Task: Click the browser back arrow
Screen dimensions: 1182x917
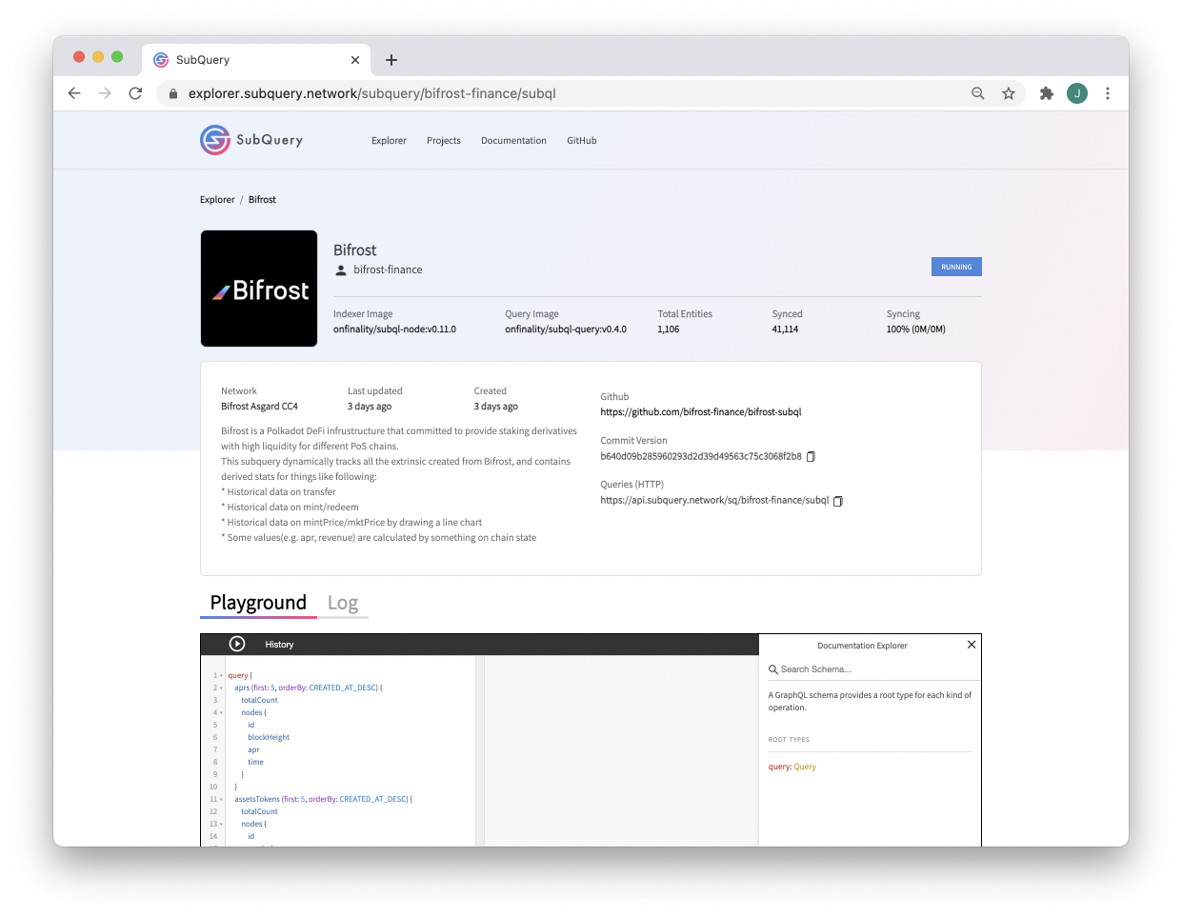Action: pos(74,93)
